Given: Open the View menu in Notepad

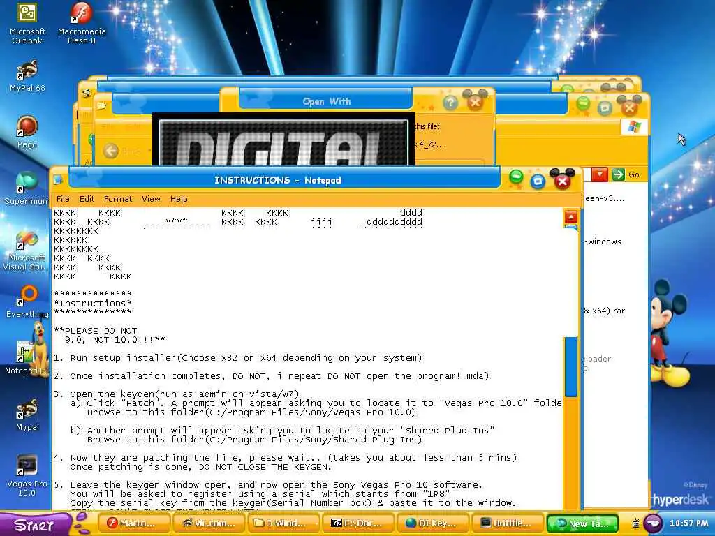Looking at the screenshot, I should click(151, 199).
